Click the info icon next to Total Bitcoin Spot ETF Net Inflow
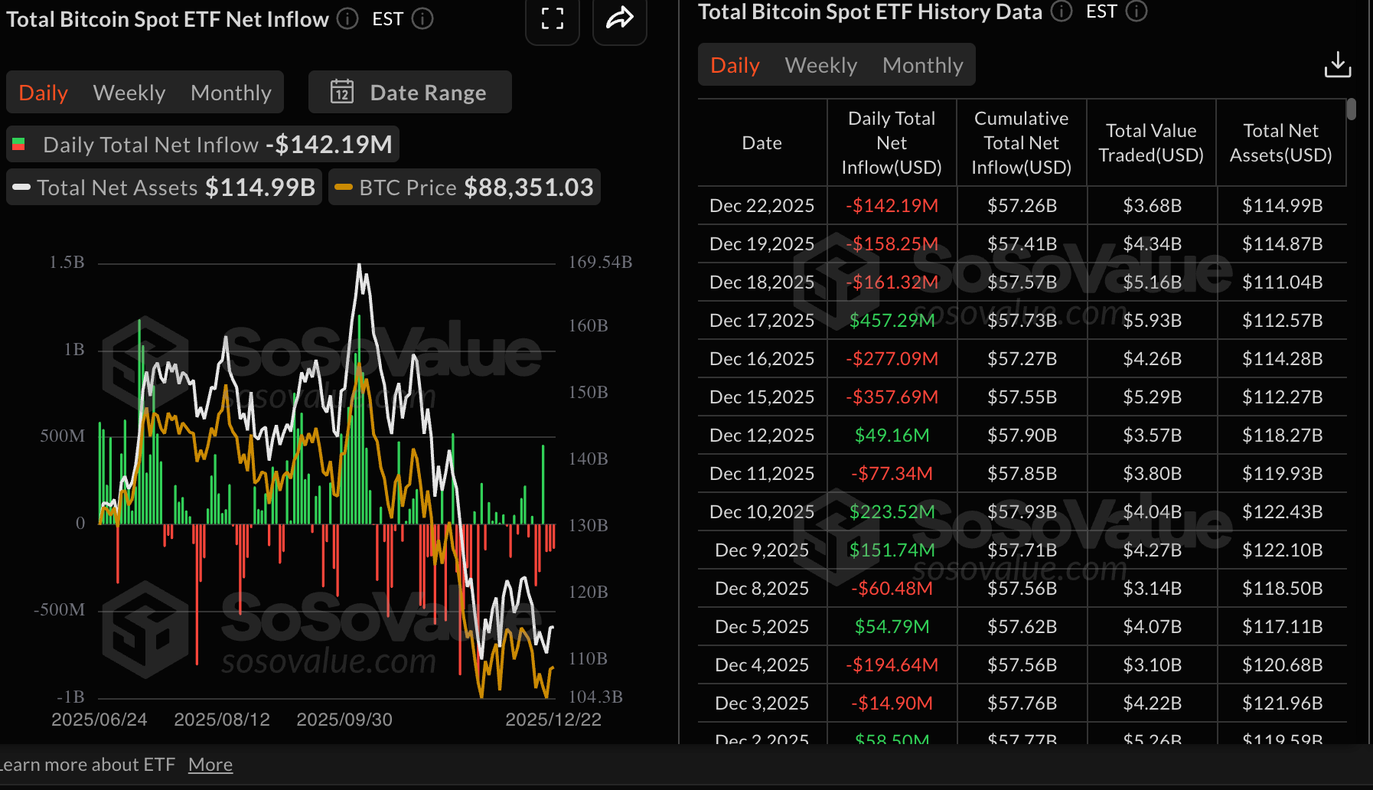 pos(347,19)
